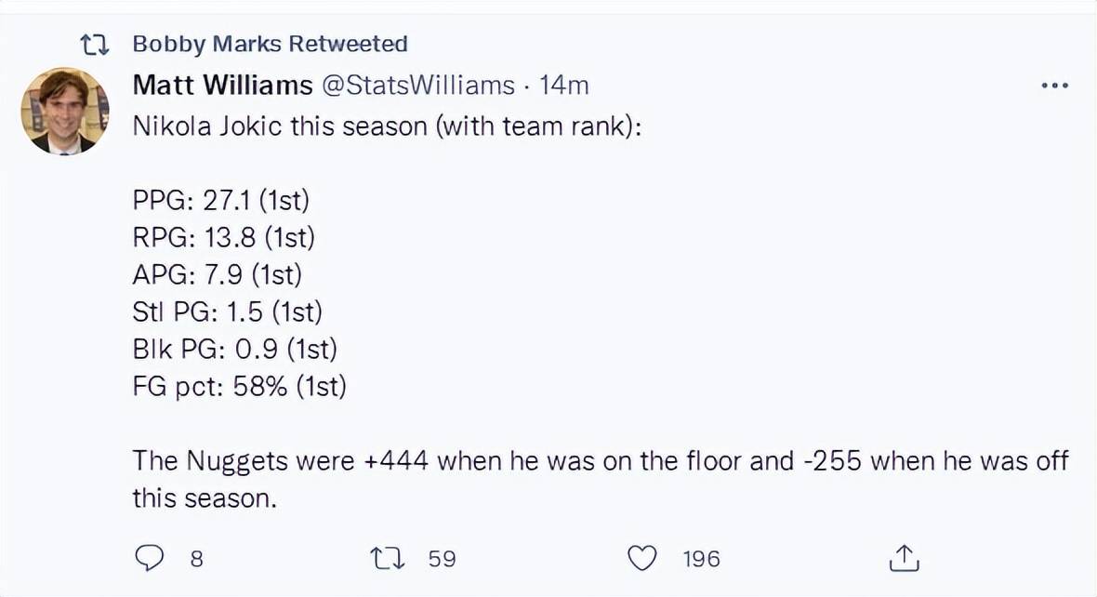This screenshot has height=597, width=1097.
Task: Click the retweeted arrows icon beside Bobby Marks
Action: click(x=95, y=46)
